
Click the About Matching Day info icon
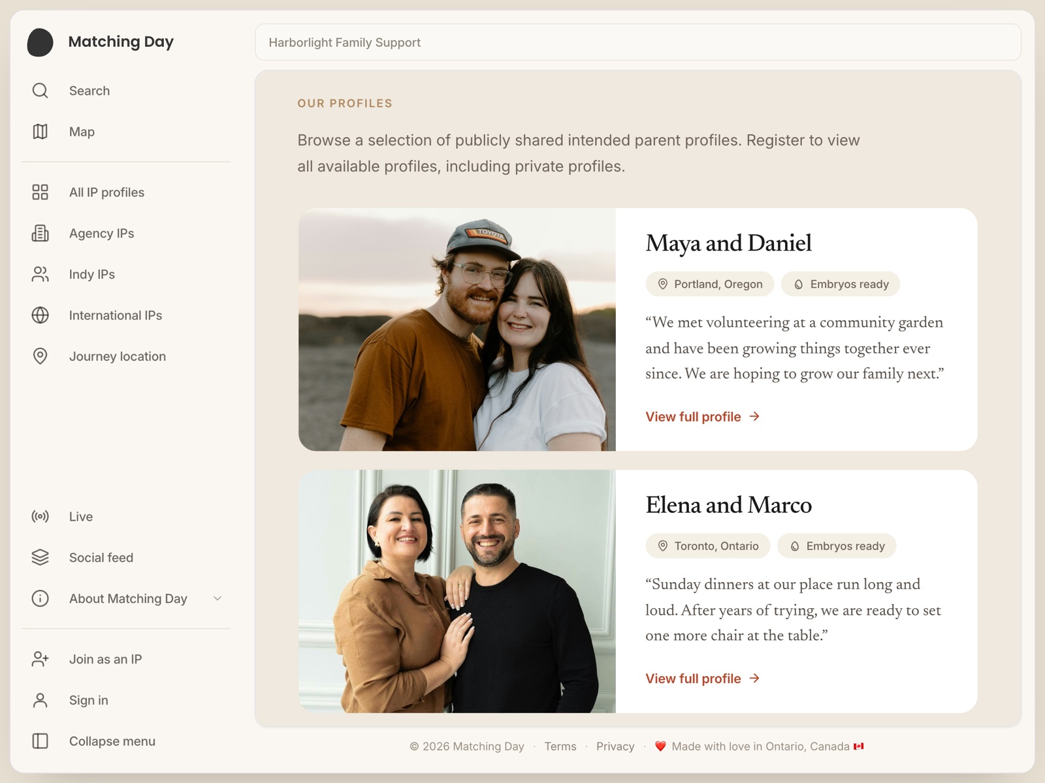click(x=40, y=598)
